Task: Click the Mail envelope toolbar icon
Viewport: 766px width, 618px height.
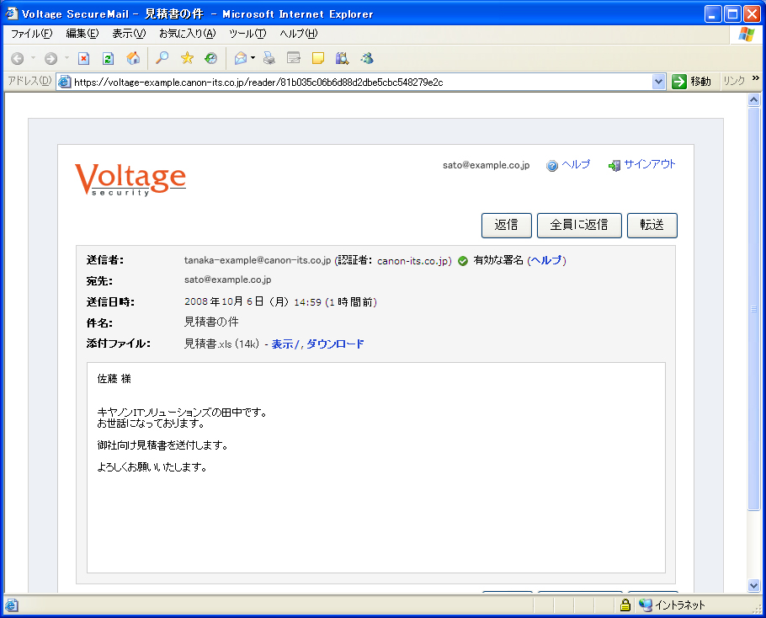Action: pyautogui.click(x=241, y=59)
